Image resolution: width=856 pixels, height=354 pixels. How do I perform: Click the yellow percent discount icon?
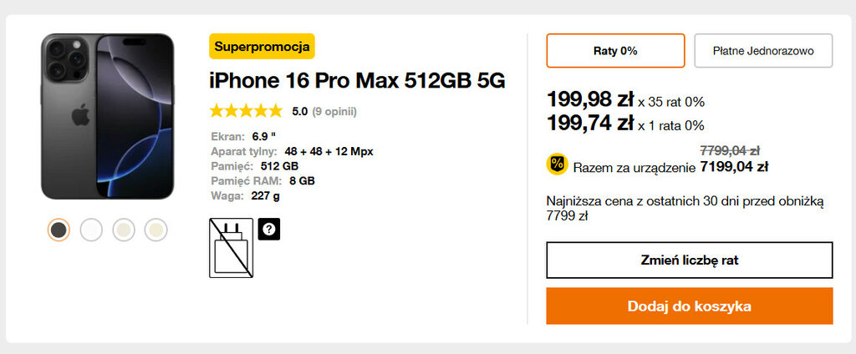pos(557,164)
